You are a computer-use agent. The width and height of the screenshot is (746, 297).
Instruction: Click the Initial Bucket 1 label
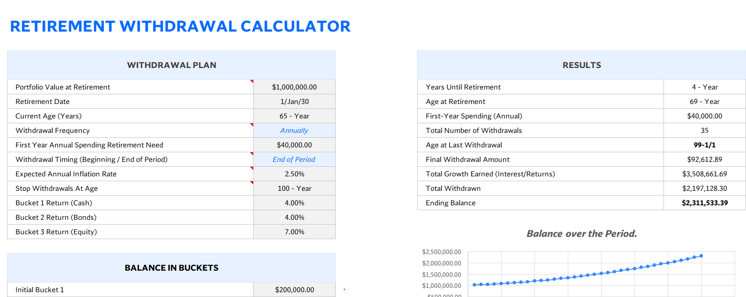39,290
